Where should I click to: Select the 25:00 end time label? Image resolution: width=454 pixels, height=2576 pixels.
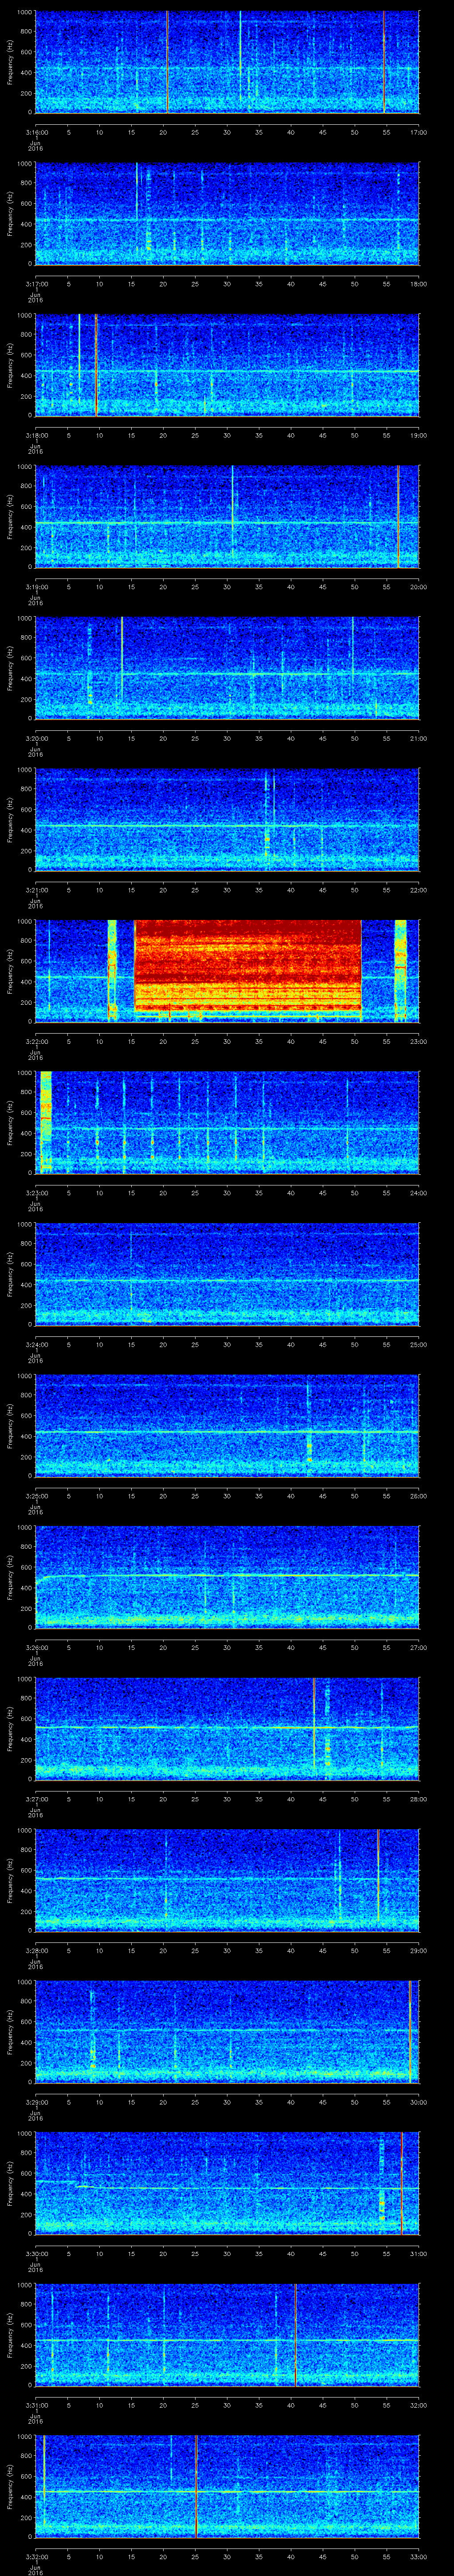click(x=418, y=1344)
